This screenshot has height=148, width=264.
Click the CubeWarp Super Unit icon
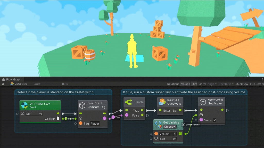pyautogui.click(x=162, y=102)
